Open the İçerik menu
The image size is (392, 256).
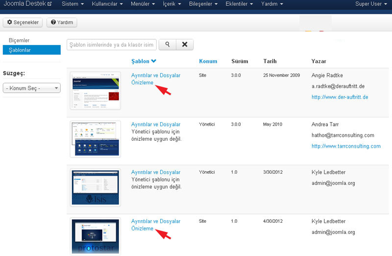coord(172,4)
